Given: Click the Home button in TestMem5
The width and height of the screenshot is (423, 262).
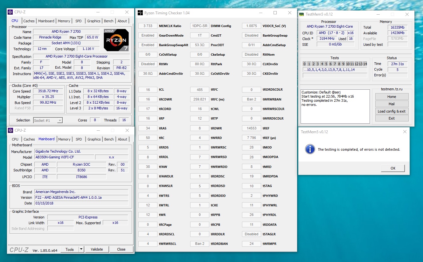Looking at the screenshot, I should [x=392, y=97].
